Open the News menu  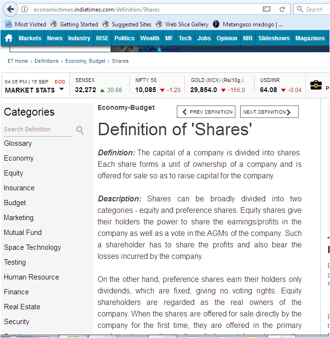coord(55,38)
